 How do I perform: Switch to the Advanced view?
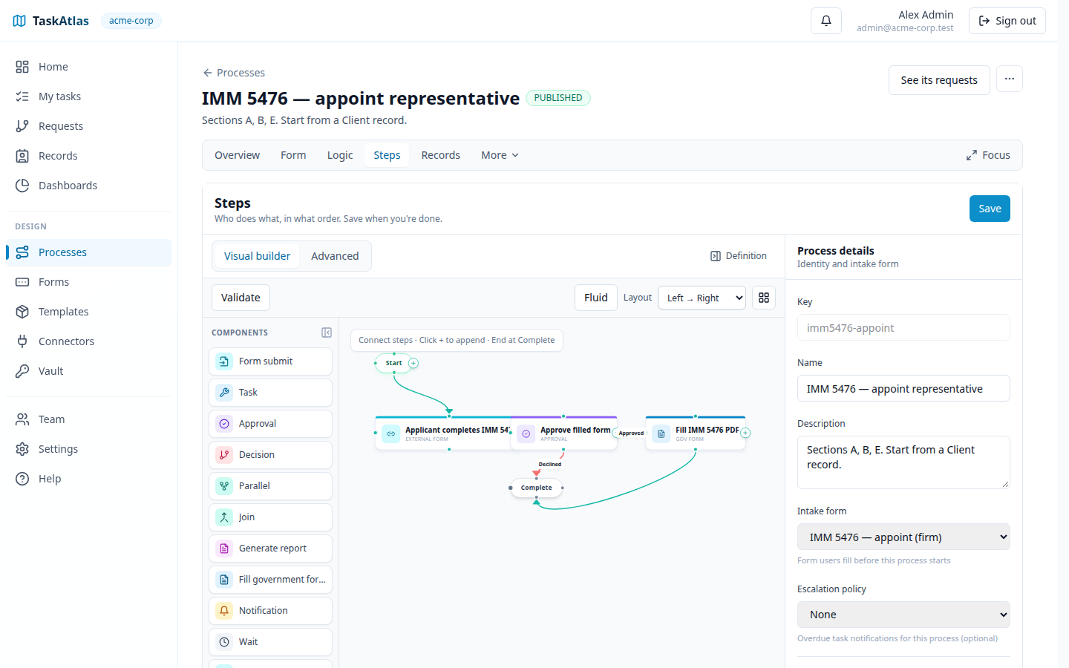(335, 256)
